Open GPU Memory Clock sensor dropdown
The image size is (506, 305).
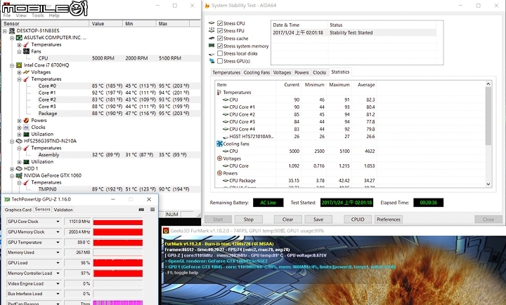[x=58, y=232]
